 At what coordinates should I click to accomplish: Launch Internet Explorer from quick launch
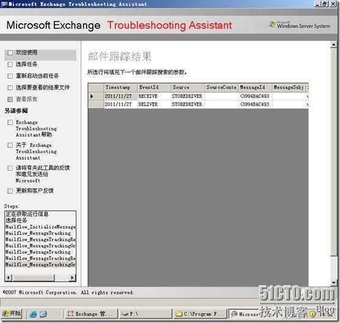(33, 314)
